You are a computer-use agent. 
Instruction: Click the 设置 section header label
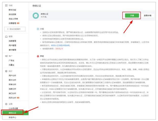pos(11,104)
